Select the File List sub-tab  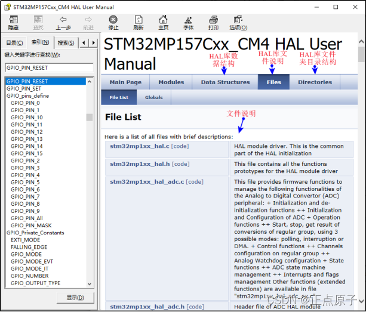119,97
